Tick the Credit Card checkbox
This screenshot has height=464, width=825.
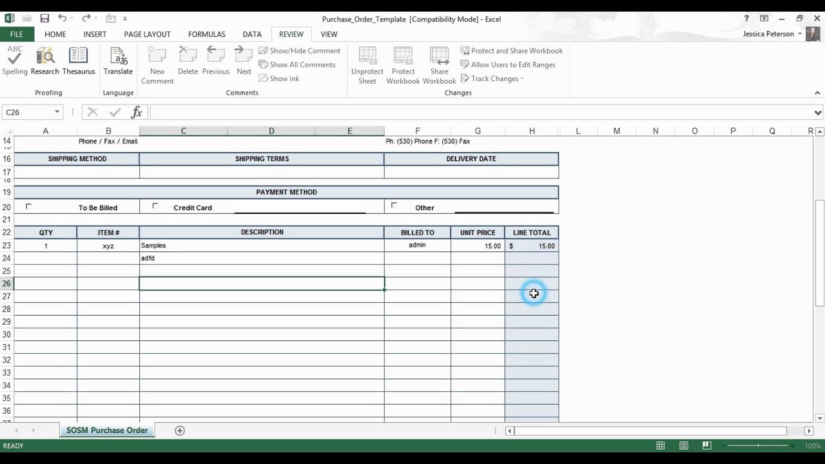pos(155,206)
